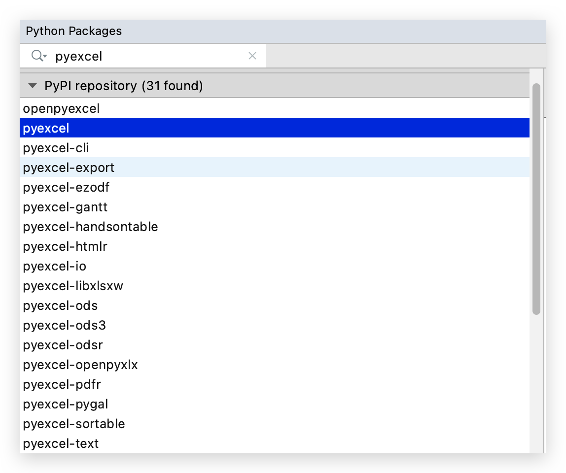Choose pyexcel-pygal from the results
The image size is (566, 473).
click(66, 404)
